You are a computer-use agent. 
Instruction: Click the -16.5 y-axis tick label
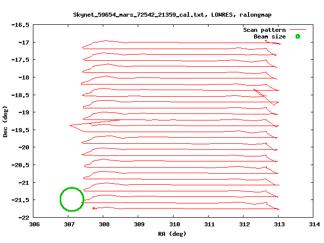[x=20, y=25]
